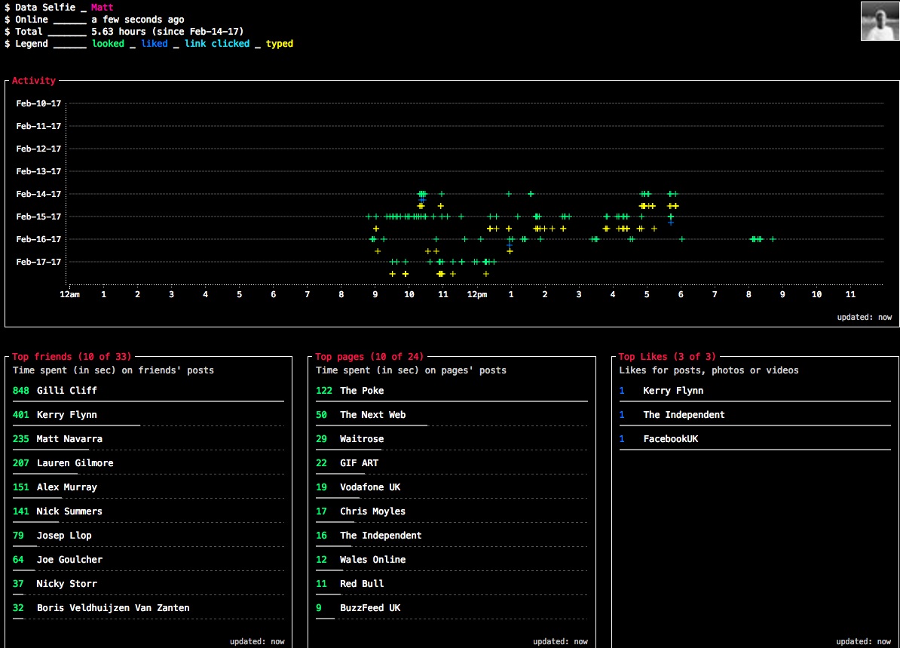Select Gilli Cliff in Top friends
Image resolution: width=900 pixels, height=648 pixels.
[x=66, y=391]
